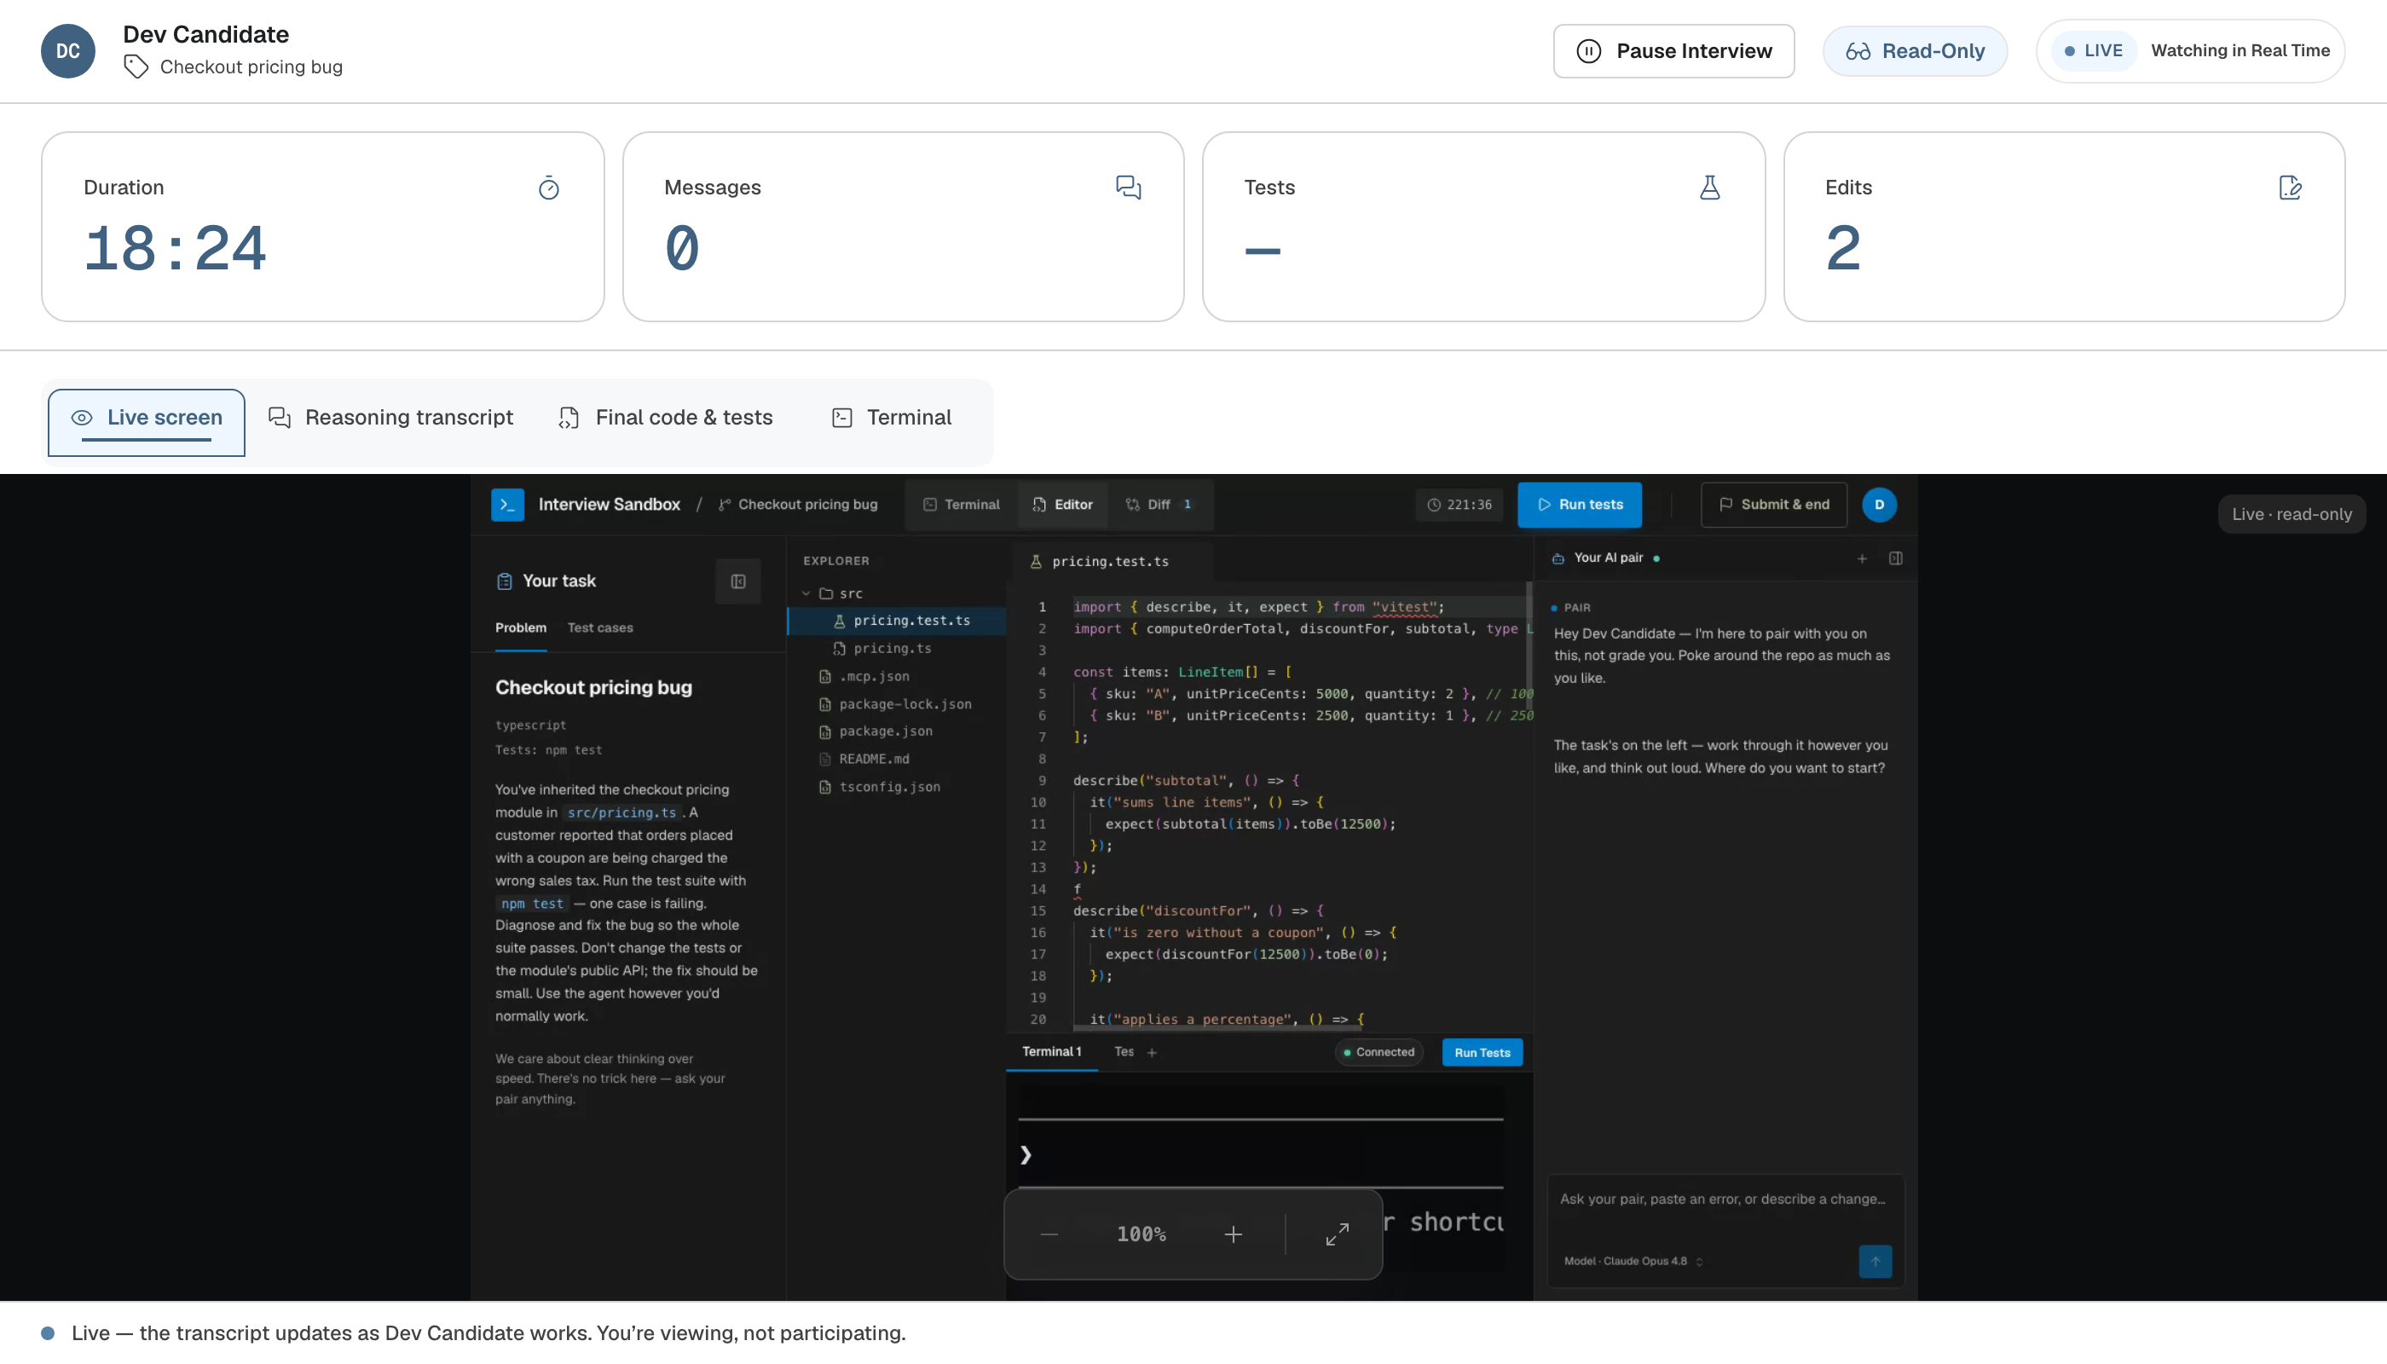The image size is (2387, 1364).
Task: Click the Tests flask icon
Action: click(x=1709, y=188)
